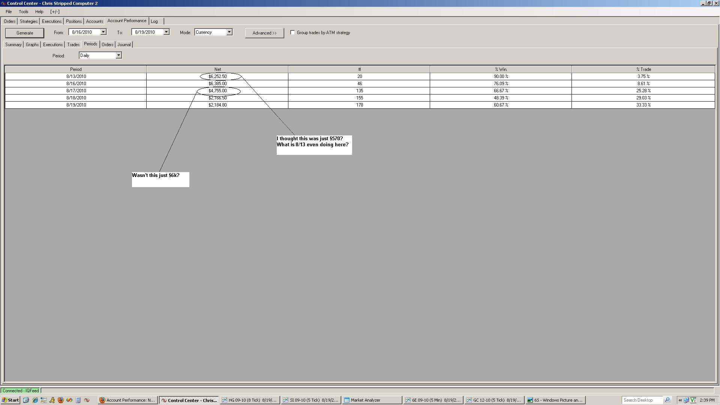Click the search desktop magnifier icon

[x=667, y=400]
